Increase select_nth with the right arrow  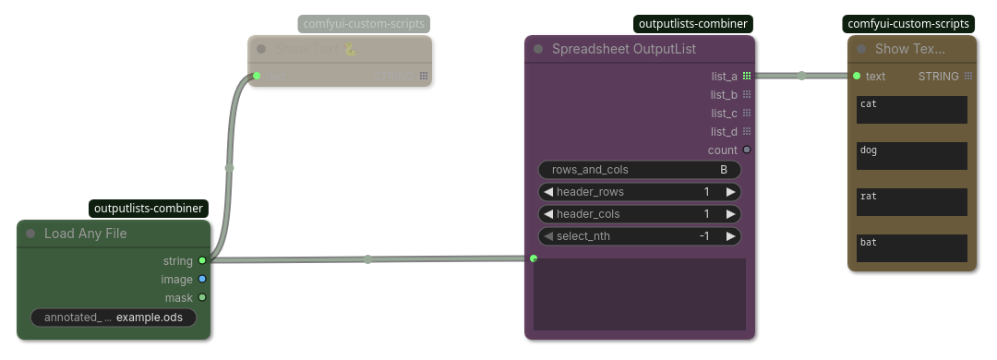[730, 236]
